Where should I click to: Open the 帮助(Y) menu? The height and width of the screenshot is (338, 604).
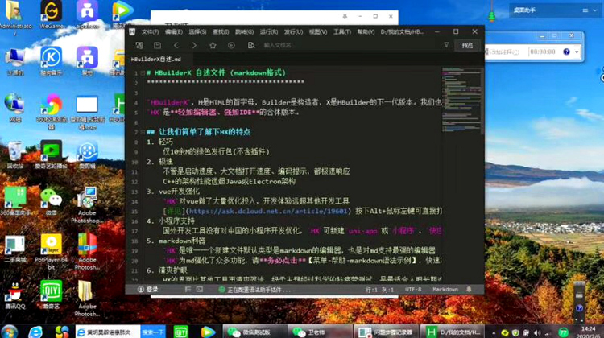click(366, 31)
